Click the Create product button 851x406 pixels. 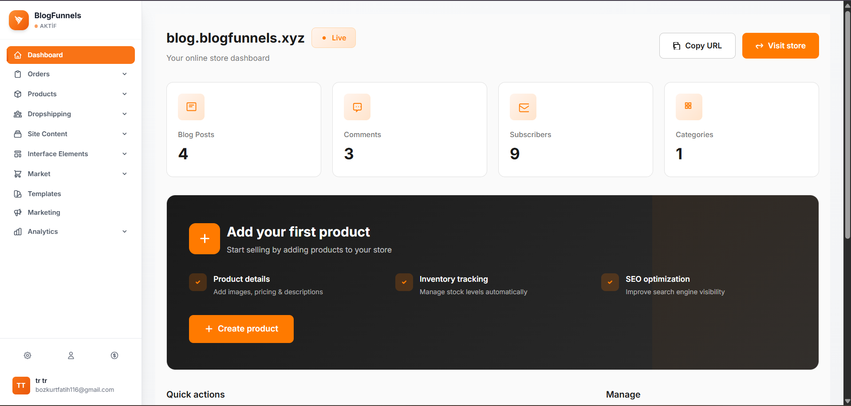tap(241, 329)
